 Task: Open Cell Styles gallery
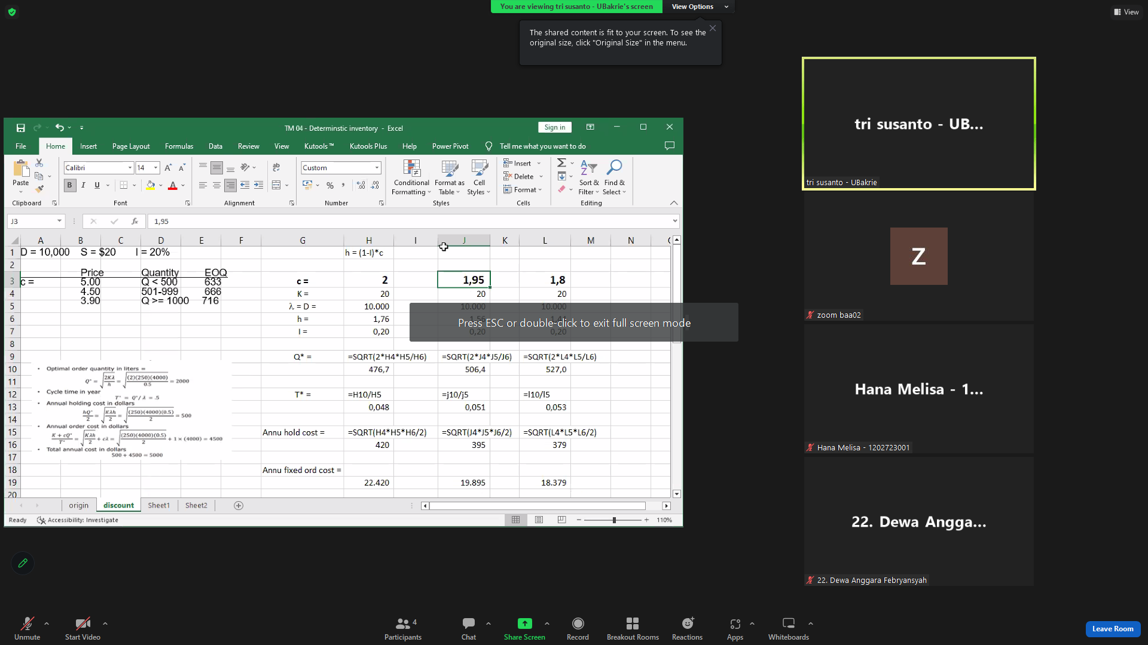pyautogui.click(x=479, y=177)
